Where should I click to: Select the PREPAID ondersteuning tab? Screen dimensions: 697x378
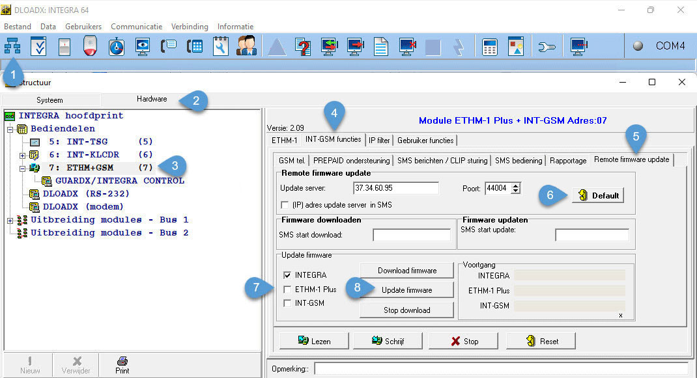coord(352,160)
